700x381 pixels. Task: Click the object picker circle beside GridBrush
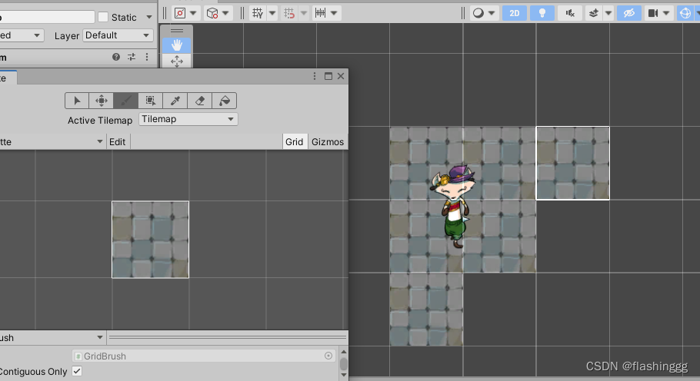[328, 356]
